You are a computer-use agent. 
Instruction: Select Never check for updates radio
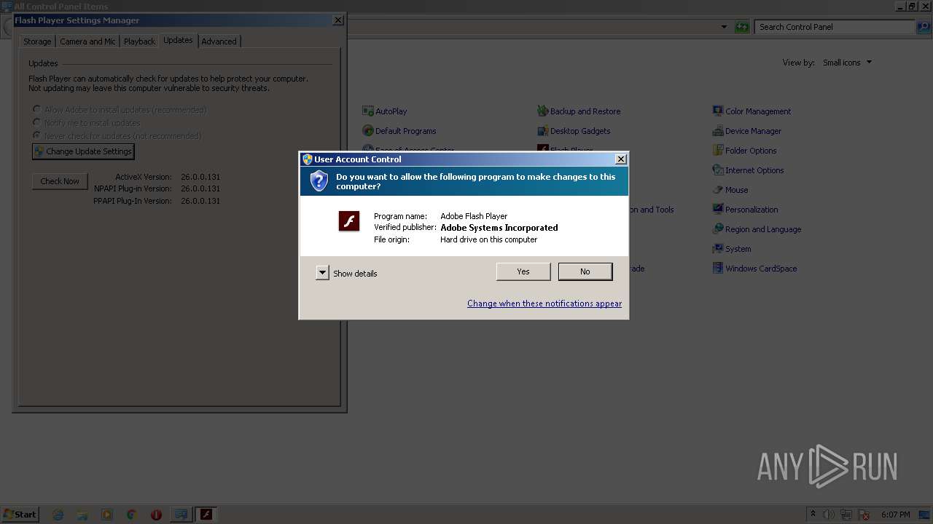coord(36,136)
